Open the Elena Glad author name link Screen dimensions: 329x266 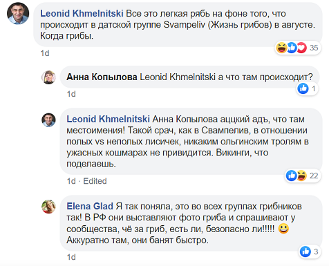point(90,206)
